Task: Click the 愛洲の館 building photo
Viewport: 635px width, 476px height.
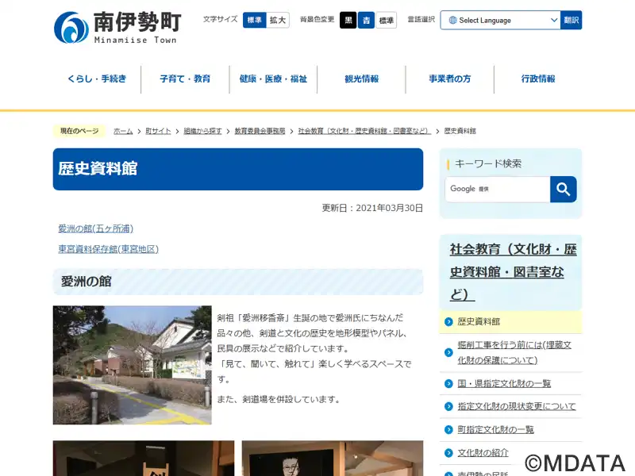Action: 132,365
